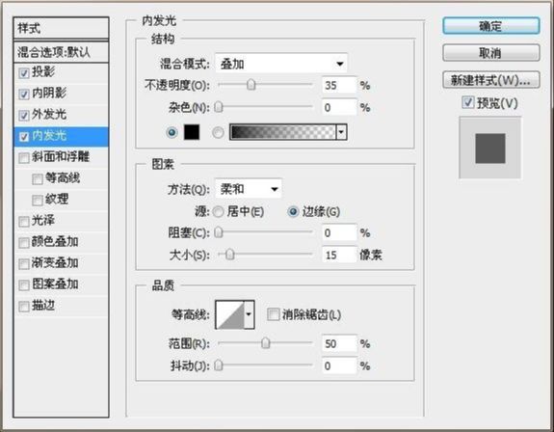Select the 居中 source radio button

click(x=218, y=212)
